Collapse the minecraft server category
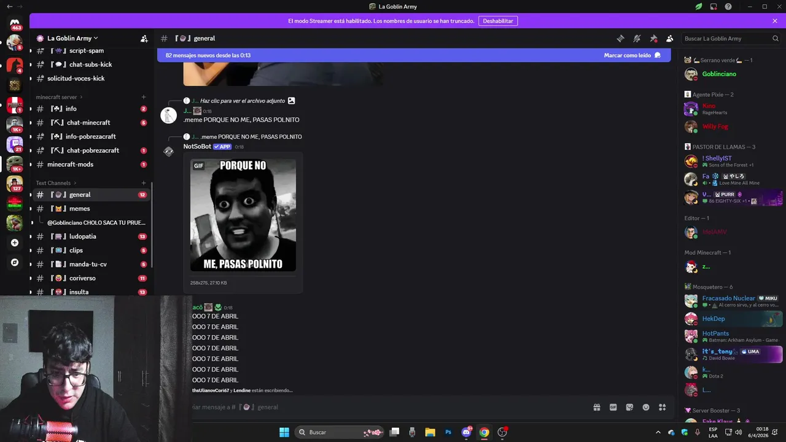Image resolution: width=786 pixels, height=442 pixels. 59,97
